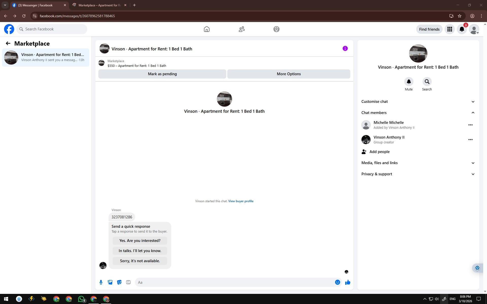Open View buyer profile link
The image size is (487, 304).
(241, 201)
